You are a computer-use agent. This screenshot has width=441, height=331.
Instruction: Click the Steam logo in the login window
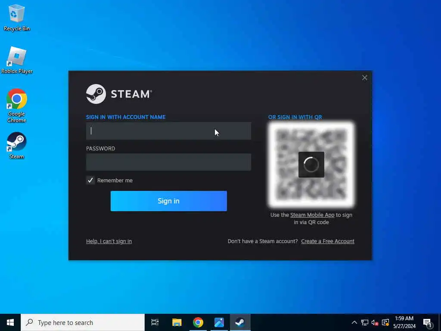coord(119,94)
